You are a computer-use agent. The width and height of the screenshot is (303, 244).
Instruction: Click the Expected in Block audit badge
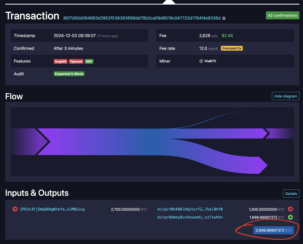pos(69,74)
